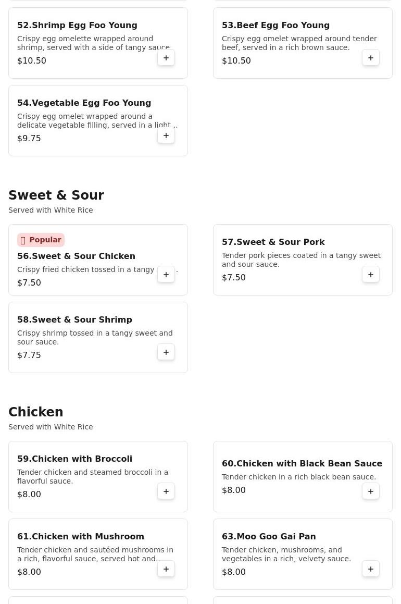Add Chicken with Black Bean Sauce plus icon
The width and height of the screenshot is (401, 604).
(371, 491)
